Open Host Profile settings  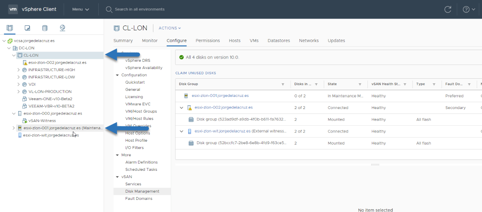136,141
